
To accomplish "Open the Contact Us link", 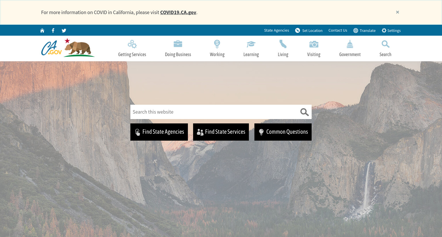I will (338, 30).
